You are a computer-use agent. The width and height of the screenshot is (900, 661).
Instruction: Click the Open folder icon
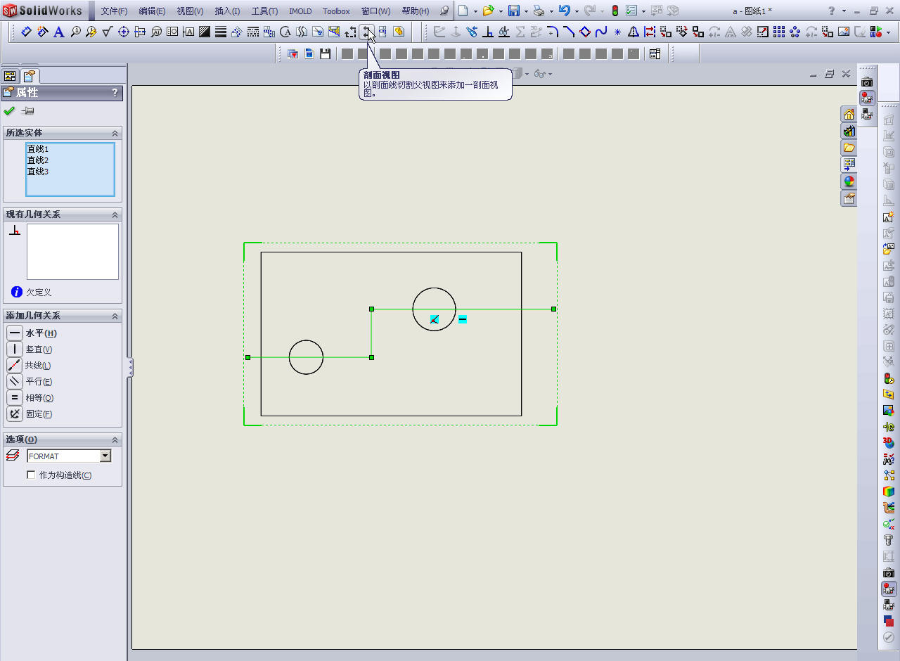[488, 11]
